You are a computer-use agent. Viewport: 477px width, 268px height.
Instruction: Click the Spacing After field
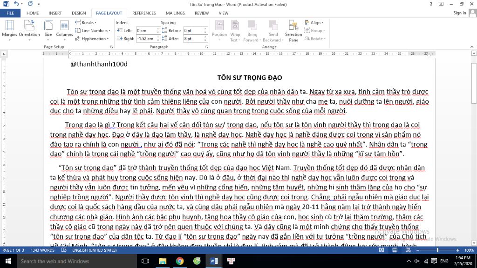[193, 39]
